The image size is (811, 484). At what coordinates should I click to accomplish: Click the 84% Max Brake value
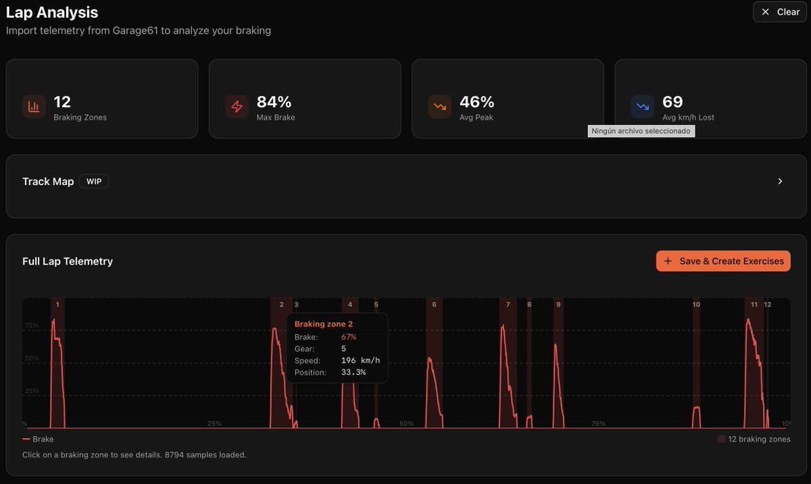pos(274,102)
